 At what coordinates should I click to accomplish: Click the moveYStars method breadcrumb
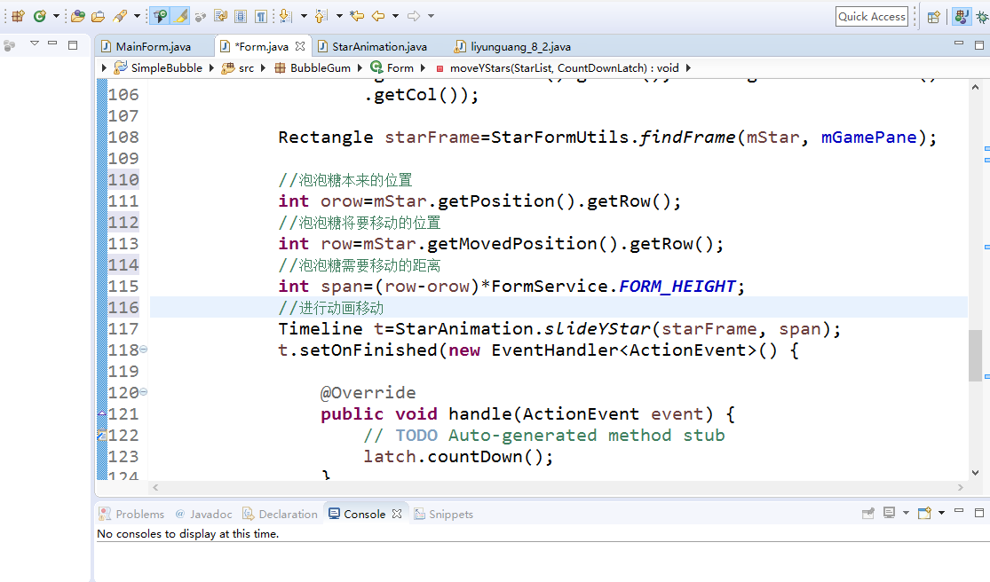pos(557,68)
